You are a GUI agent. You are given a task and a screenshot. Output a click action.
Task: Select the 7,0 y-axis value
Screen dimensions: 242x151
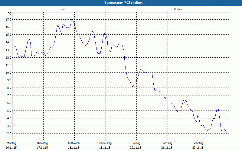9,95
